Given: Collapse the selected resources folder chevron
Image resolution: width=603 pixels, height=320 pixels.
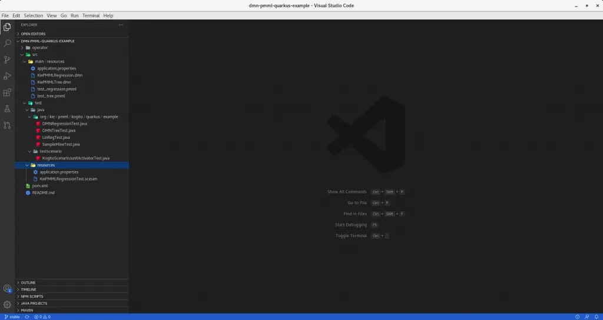Looking at the screenshot, I should 27,165.
